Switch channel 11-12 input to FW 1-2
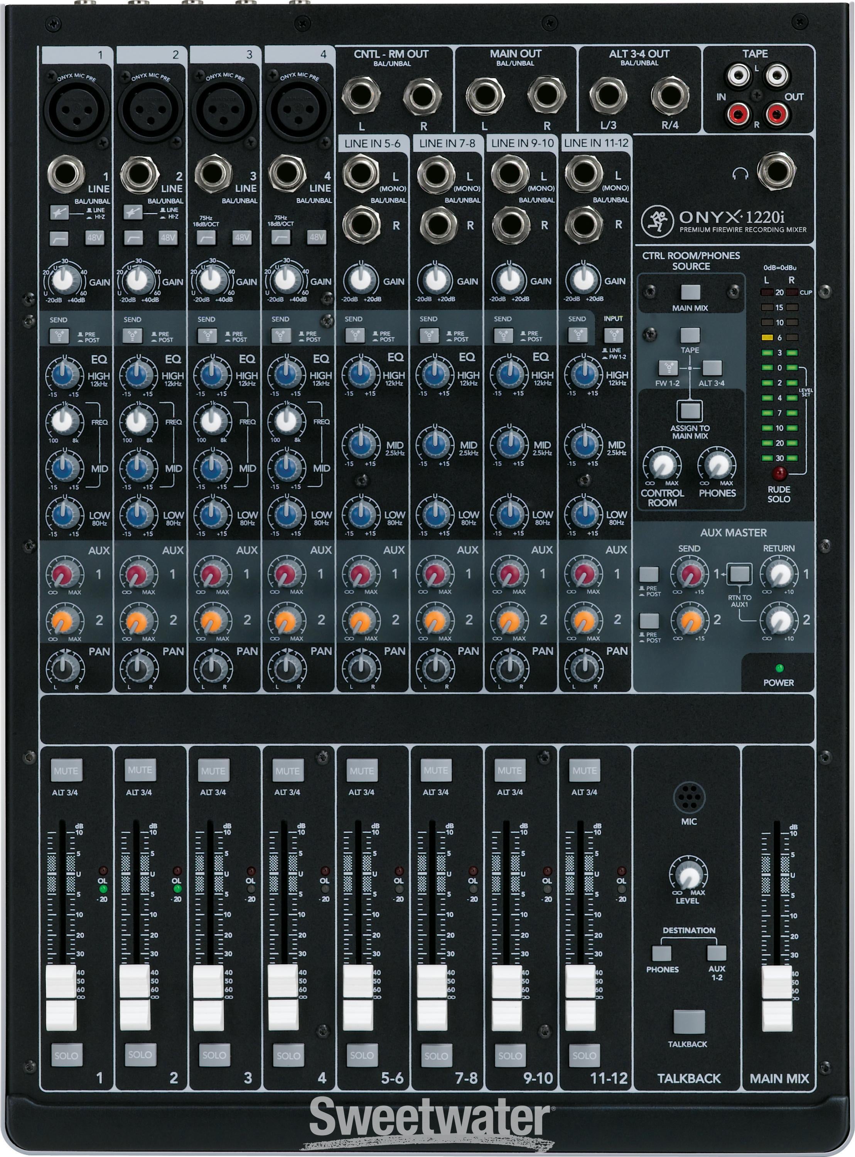 pos(614,336)
